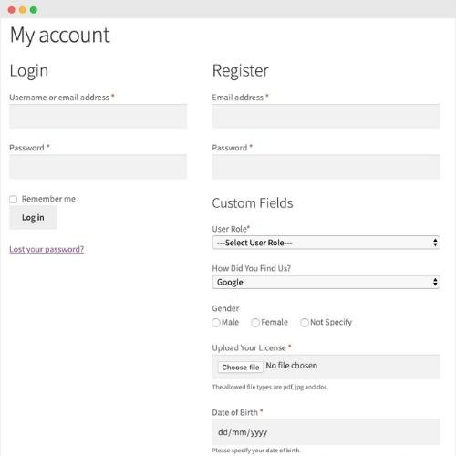Click the Date of Birth dd/mm/yyyy field
This screenshot has height=456, width=456.
pyautogui.click(x=326, y=432)
